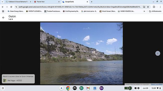Click the browser forward arrow

[x=7, y=7]
